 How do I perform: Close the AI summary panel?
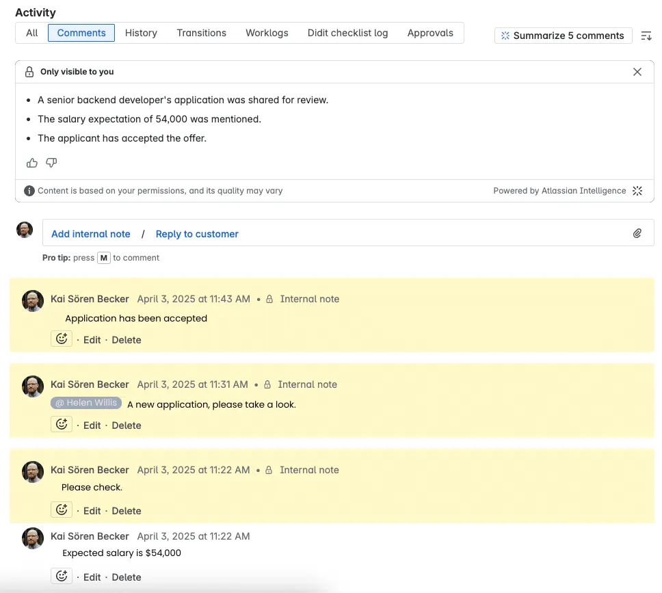point(637,72)
